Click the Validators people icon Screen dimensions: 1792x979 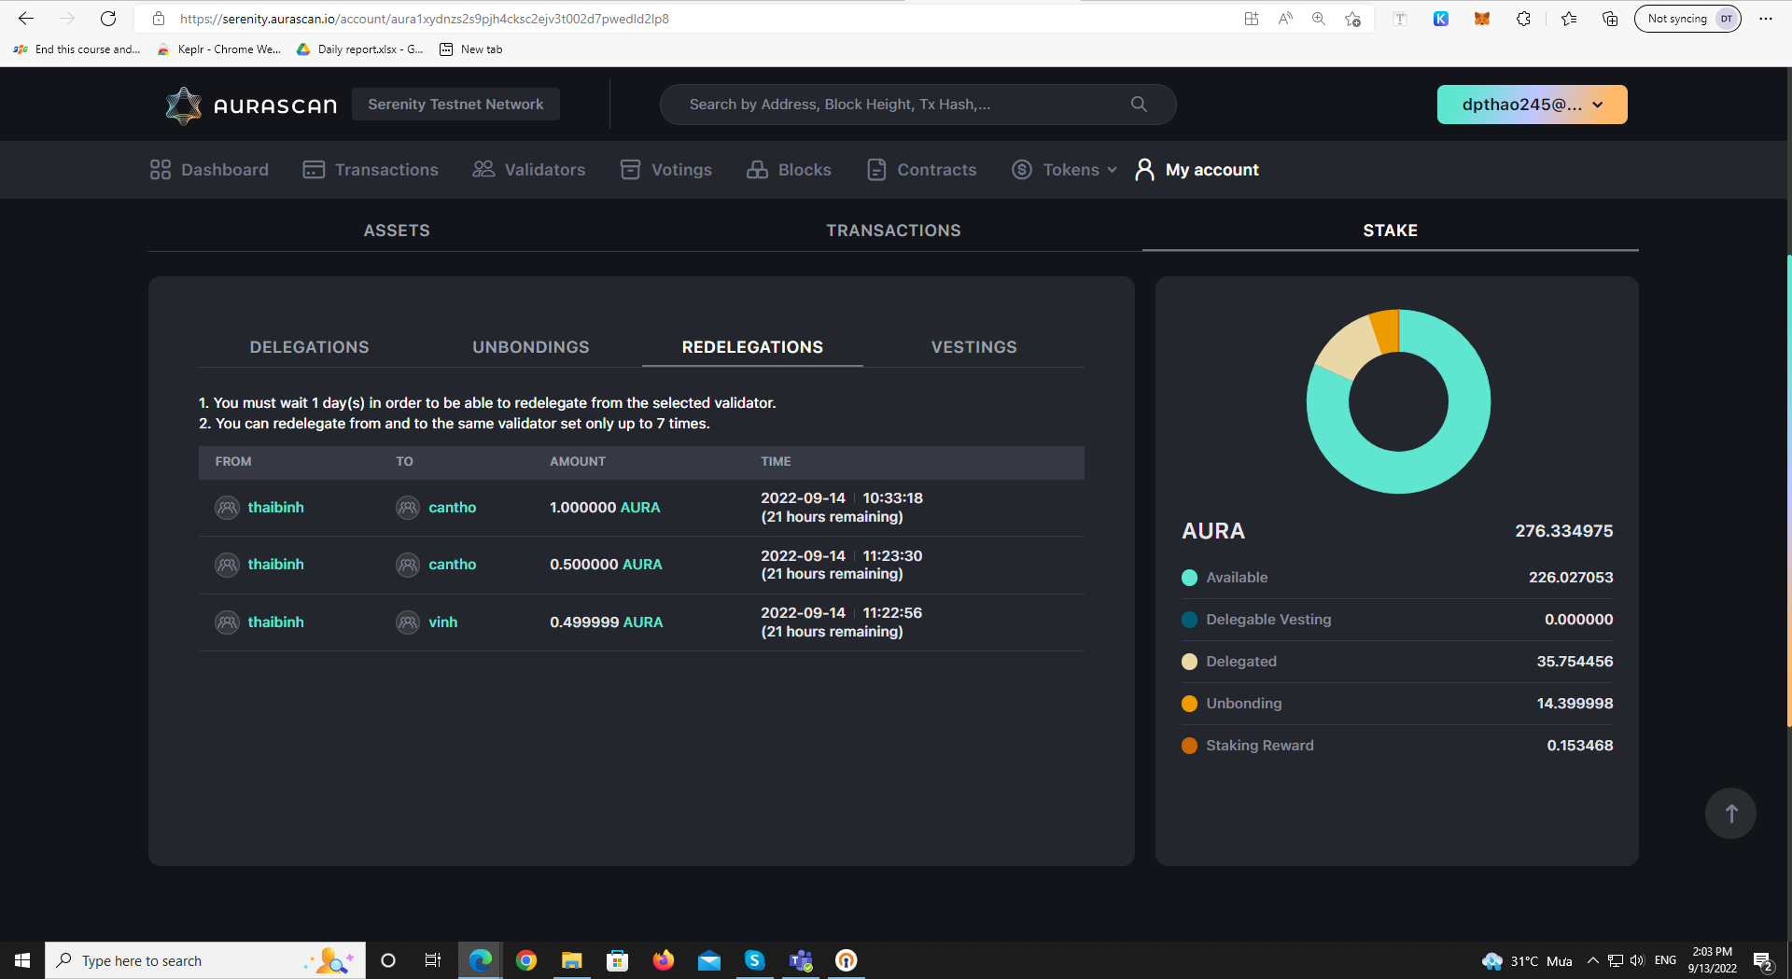click(483, 169)
